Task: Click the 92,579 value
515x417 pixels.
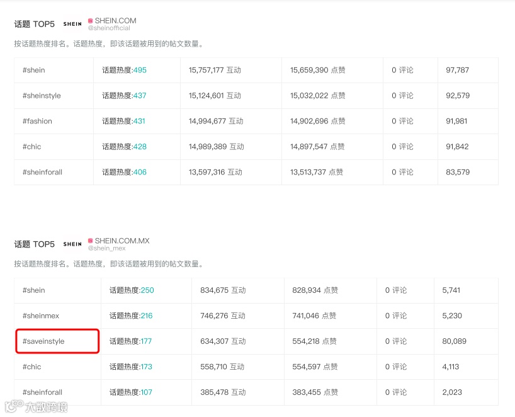Action: [x=458, y=96]
